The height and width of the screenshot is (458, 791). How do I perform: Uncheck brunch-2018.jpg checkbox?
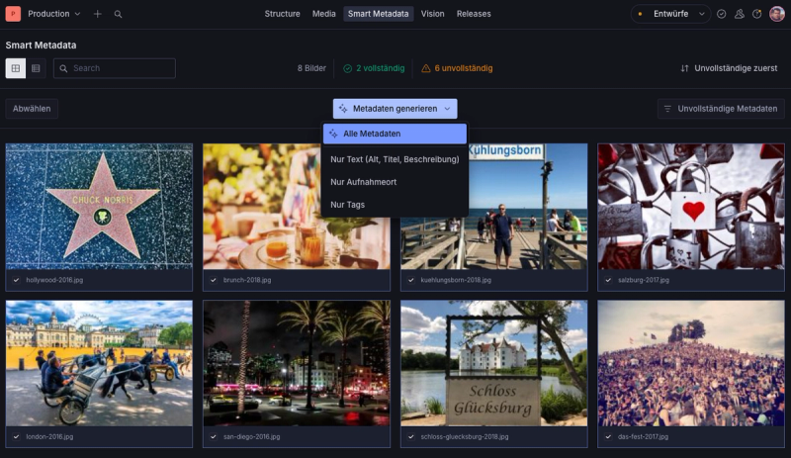click(x=214, y=280)
